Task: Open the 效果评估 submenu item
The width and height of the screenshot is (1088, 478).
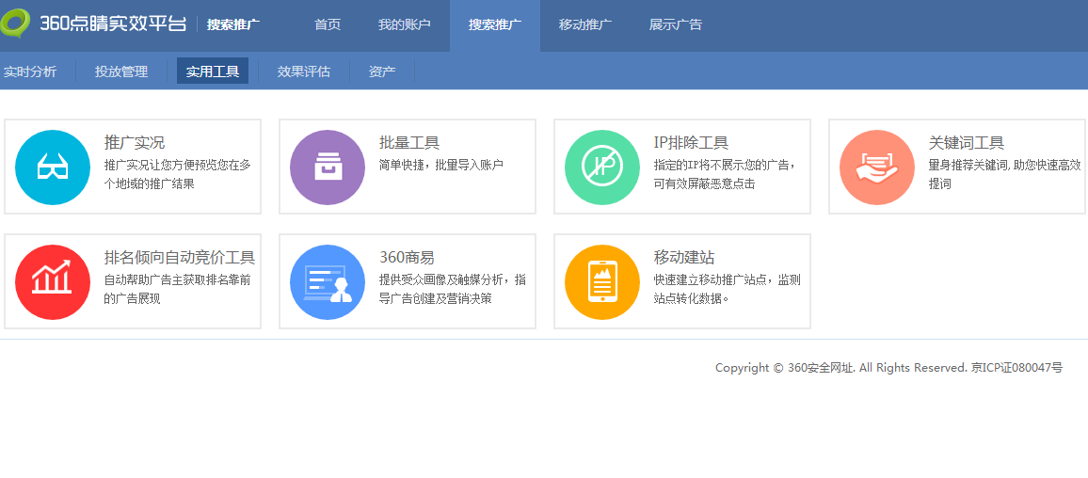Action: pyautogui.click(x=304, y=71)
